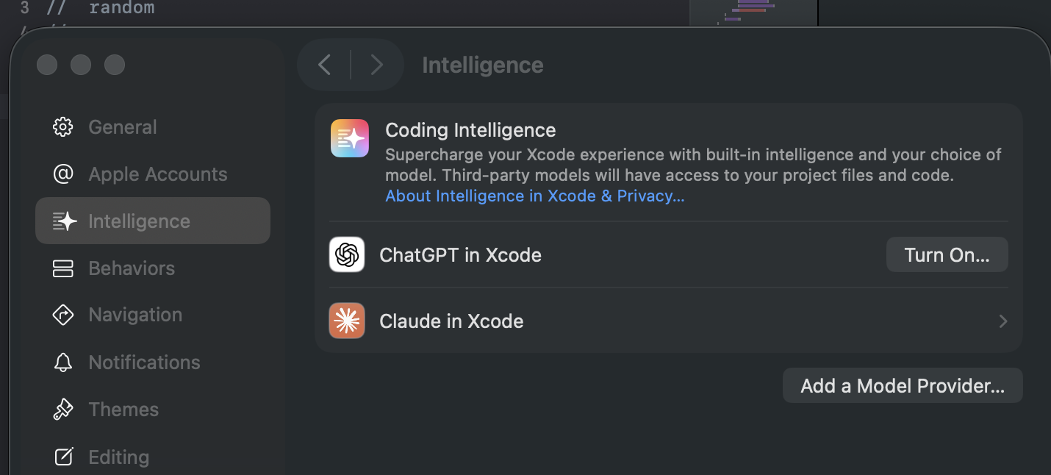Image resolution: width=1051 pixels, height=475 pixels.
Task: Click the Notifications bell icon
Action: coord(63,362)
